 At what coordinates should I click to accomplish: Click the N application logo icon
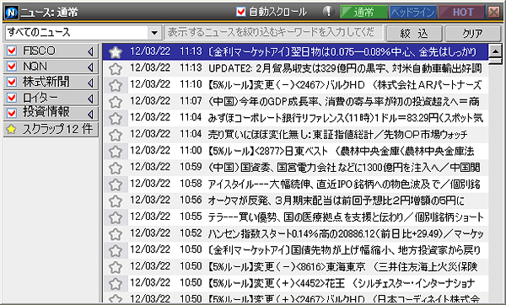click(11, 13)
